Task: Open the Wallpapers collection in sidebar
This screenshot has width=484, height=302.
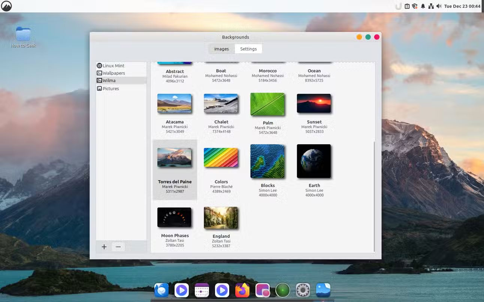Action: (114, 73)
